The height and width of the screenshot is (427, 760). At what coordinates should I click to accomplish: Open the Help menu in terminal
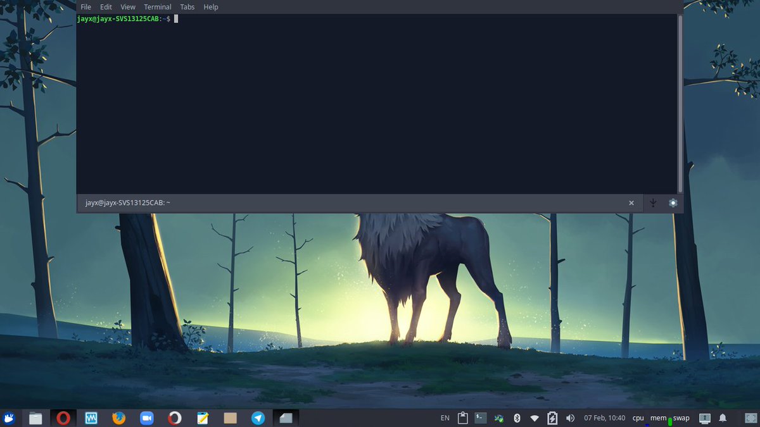coord(211,7)
